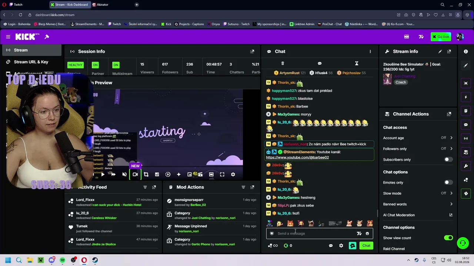The image size is (474, 266).
Task: Open the StreamElements bookmark
Action: point(87,24)
